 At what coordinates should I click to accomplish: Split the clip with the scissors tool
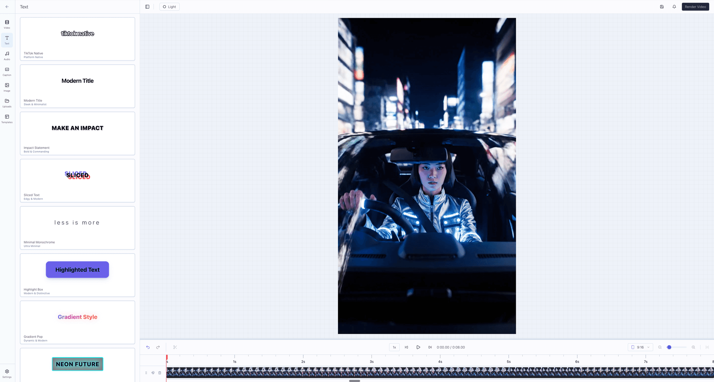(x=174, y=347)
